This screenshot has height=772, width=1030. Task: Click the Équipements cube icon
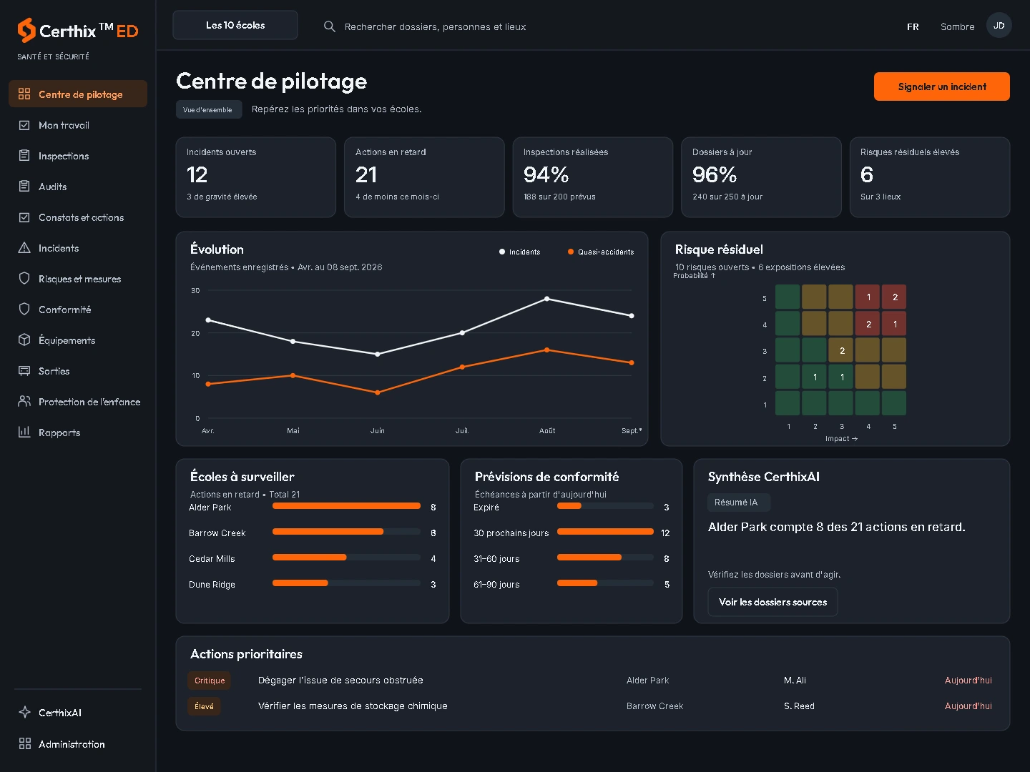click(x=24, y=340)
